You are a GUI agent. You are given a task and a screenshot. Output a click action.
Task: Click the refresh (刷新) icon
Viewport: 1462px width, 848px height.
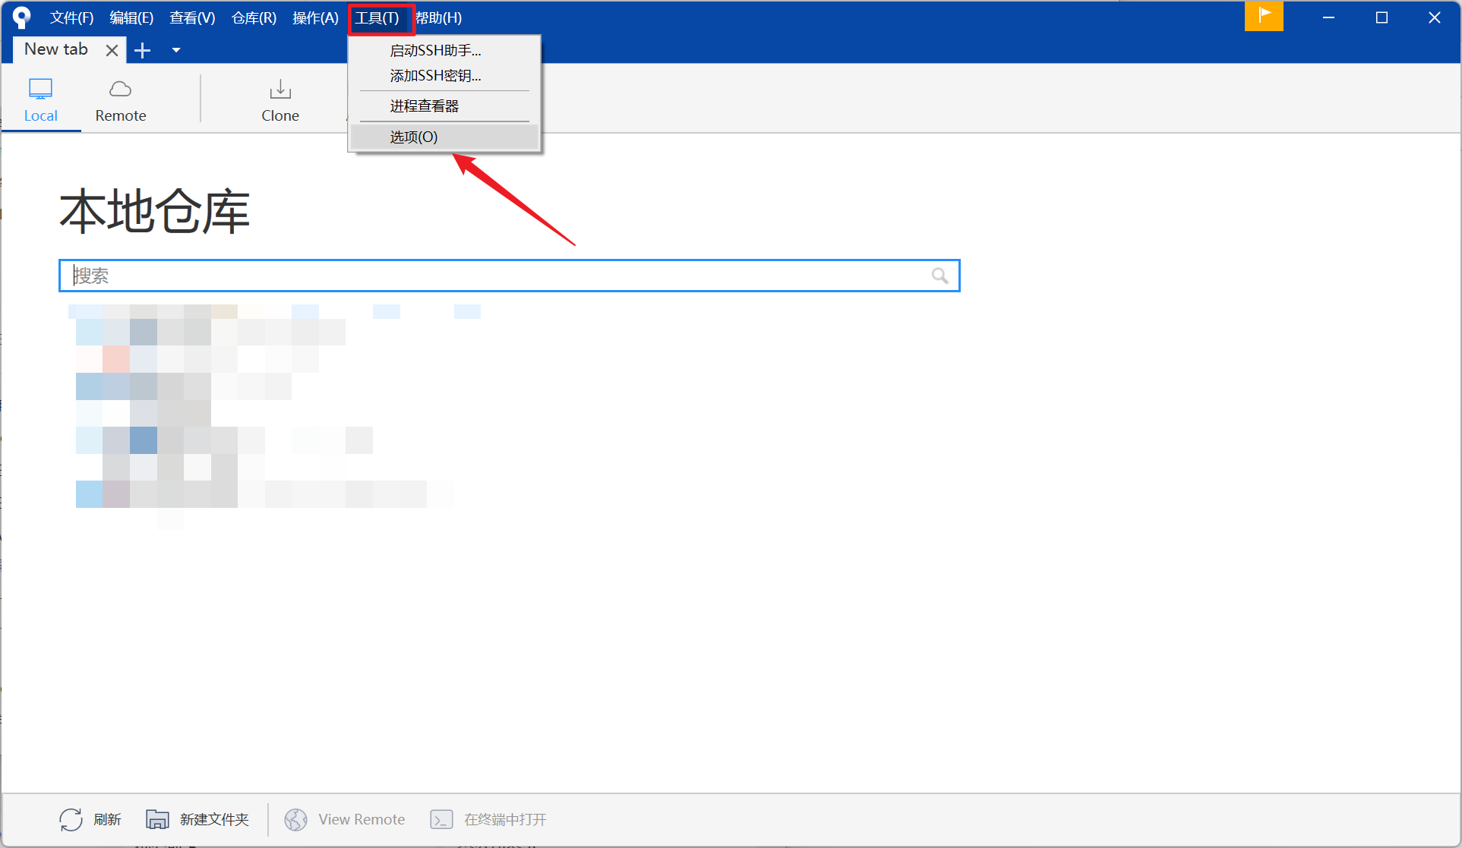click(71, 819)
